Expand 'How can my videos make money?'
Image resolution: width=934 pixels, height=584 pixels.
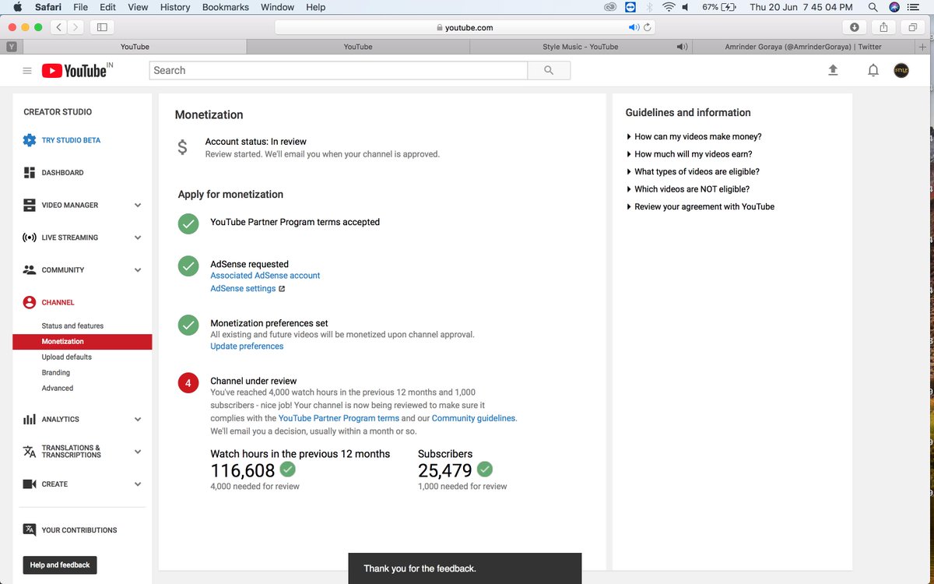pyautogui.click(x=693, y=136)
